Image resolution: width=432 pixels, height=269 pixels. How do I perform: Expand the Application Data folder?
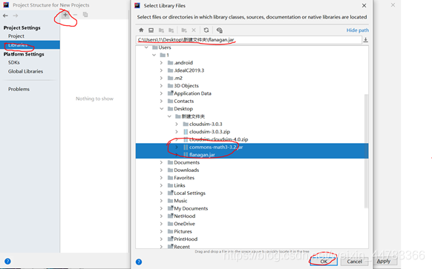(x=162, y=93)
